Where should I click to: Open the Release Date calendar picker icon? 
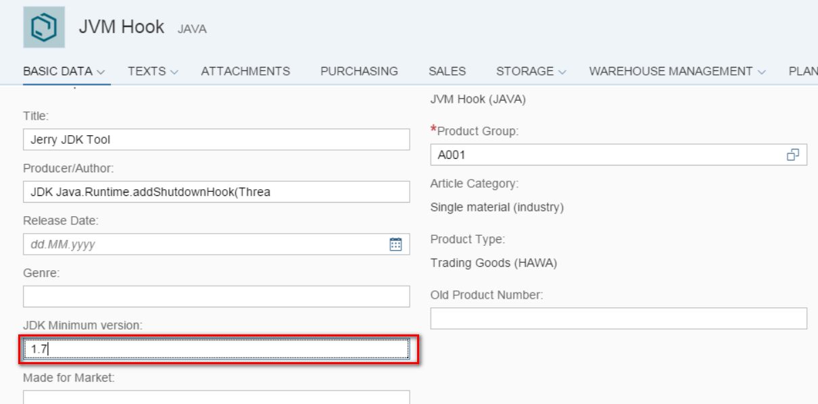(x=396, y=245)
